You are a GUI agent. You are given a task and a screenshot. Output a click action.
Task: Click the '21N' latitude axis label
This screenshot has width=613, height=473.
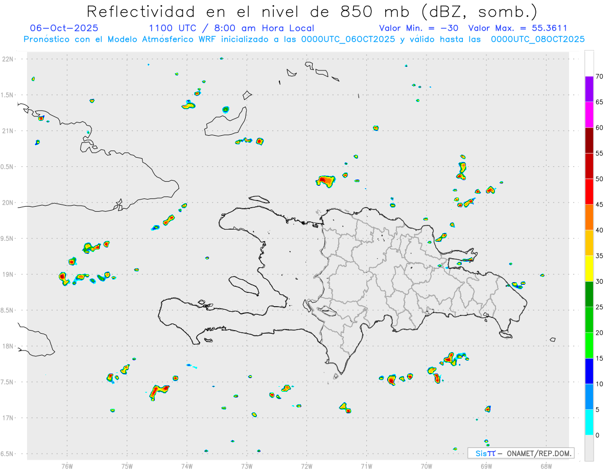coord(8,131)
